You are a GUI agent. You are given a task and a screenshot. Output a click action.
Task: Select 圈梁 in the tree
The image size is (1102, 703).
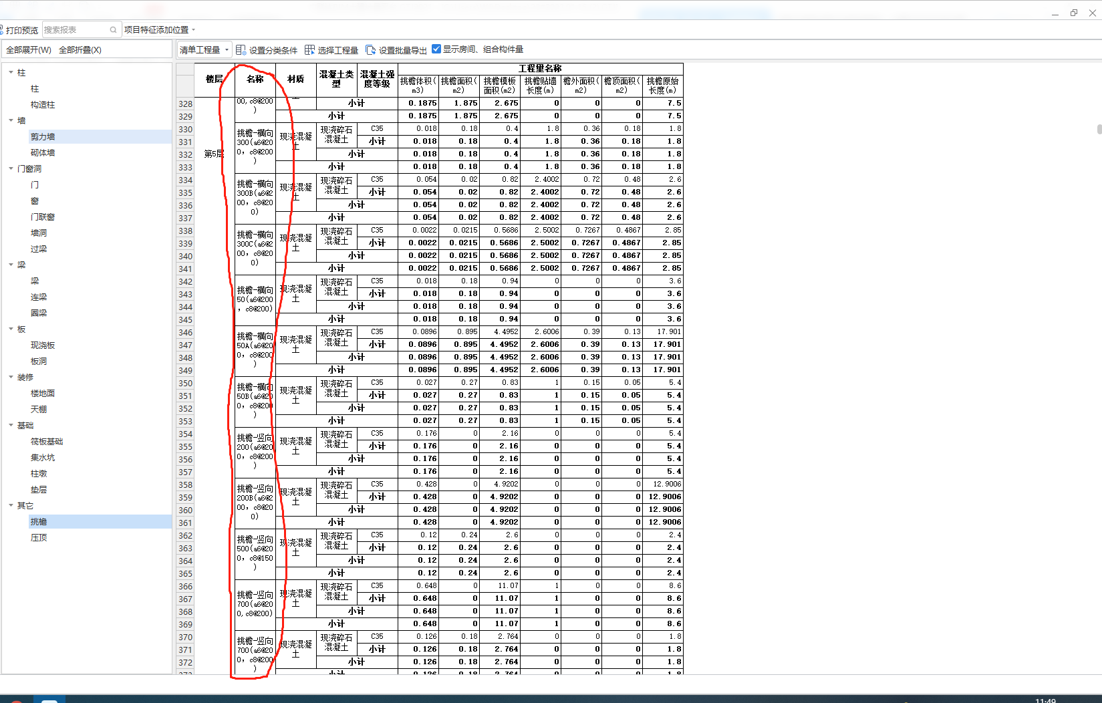pos(39,313)
